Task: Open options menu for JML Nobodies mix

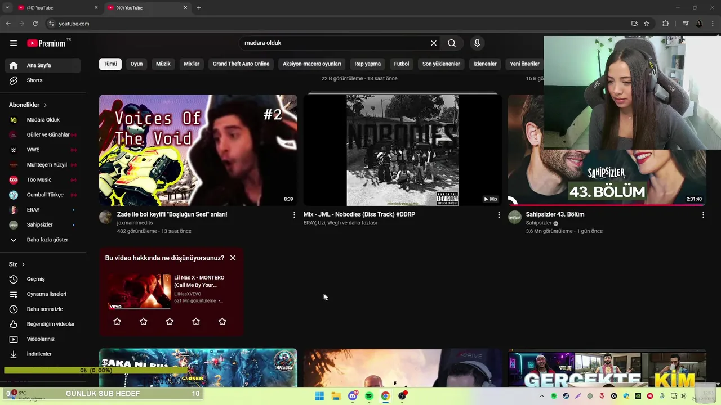Action: click(499, 215)
